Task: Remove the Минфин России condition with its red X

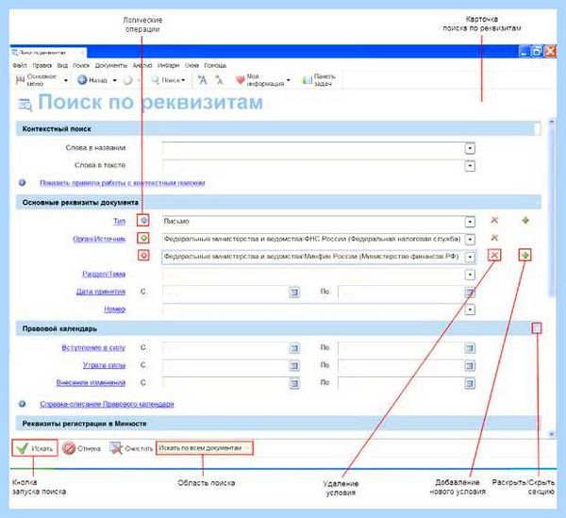Action: click(494, 256)
